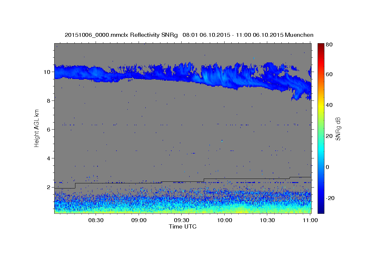The height and width of the screenshot is (256, 385).
Task: Click the colorbar value -20
Action: (330, 198)
